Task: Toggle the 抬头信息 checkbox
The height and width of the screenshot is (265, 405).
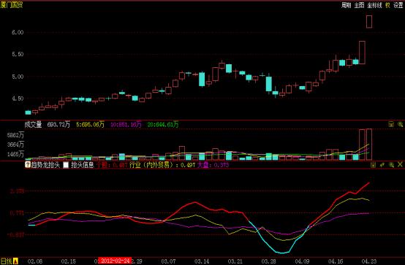Action: coord(66,165)
